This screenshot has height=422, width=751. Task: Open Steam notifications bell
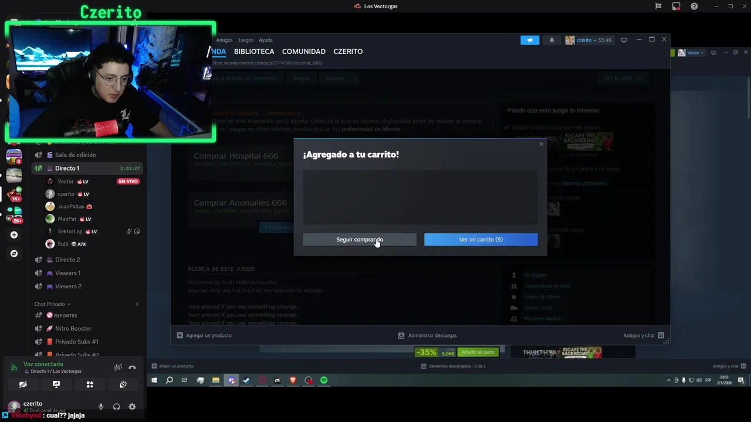click(552, 40)
